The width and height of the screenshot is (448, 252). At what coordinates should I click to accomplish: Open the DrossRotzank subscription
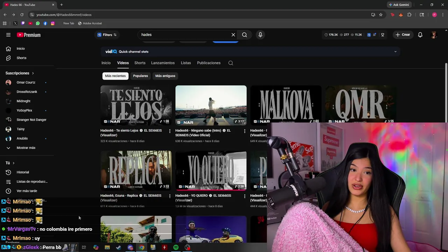(27, 92)
